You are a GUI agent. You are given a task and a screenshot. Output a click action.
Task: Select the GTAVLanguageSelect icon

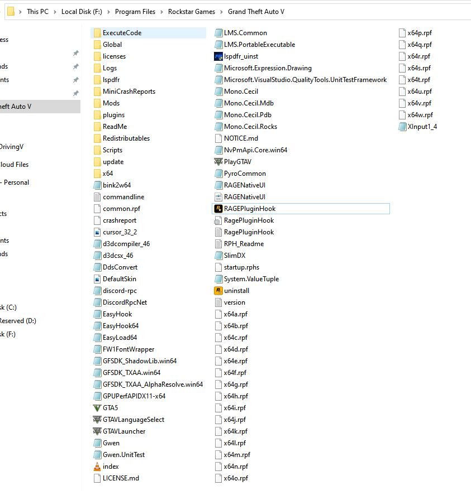tap(97, 420)
